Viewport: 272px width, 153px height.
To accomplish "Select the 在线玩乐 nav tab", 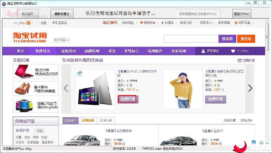I will point(131,51).
